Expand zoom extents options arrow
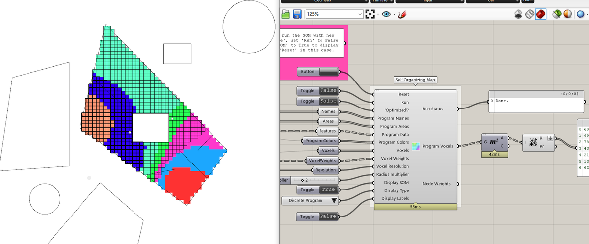This screenshot has height=244, width=589. pyautogui.click(x=377, y=15)
